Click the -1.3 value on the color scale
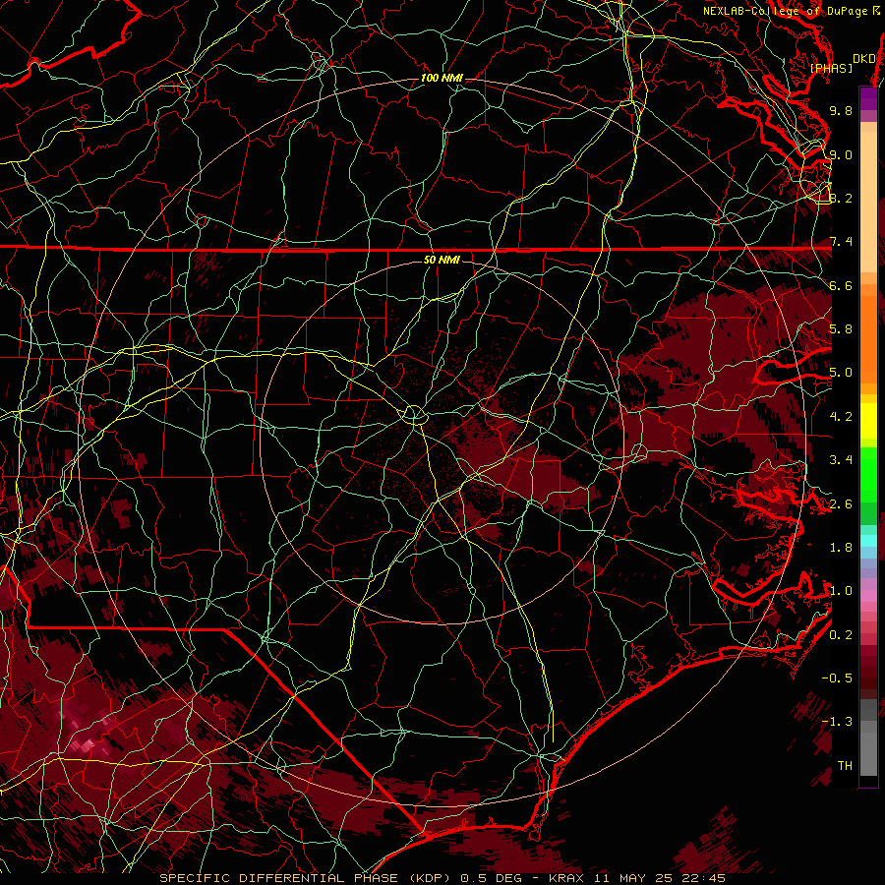The height and width of the screenshot is (885, 885). (837, 722)
